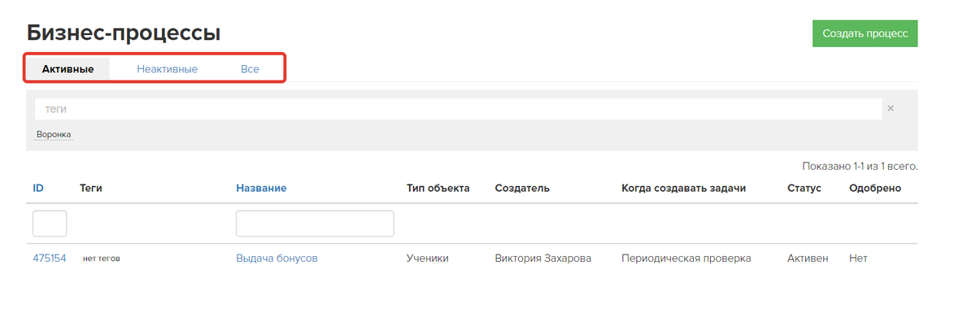The width and height of the screenshot is (976, 335).
Task: Show the Все tab
Action: tap(250, 69)
